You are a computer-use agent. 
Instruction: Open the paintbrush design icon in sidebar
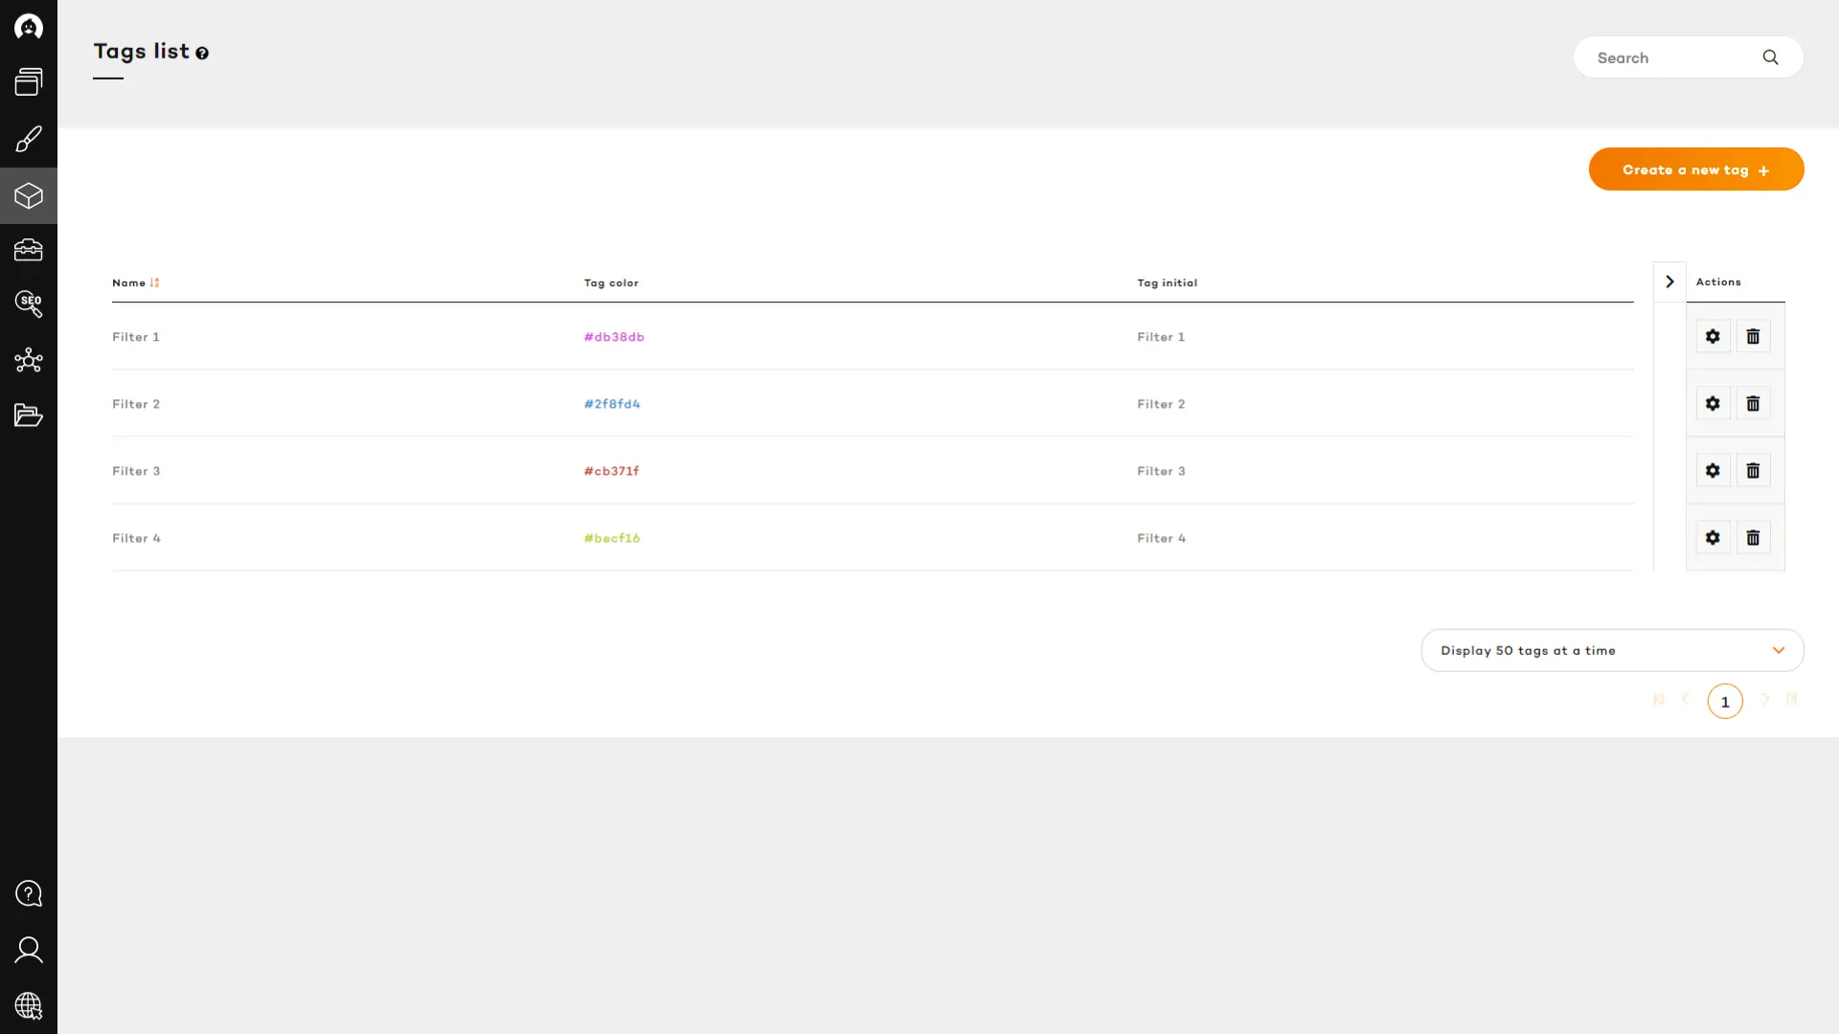click(29, 140)
